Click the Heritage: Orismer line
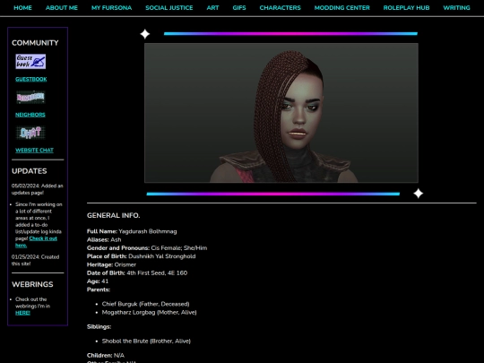484x363 pixels. click(111, 264)
